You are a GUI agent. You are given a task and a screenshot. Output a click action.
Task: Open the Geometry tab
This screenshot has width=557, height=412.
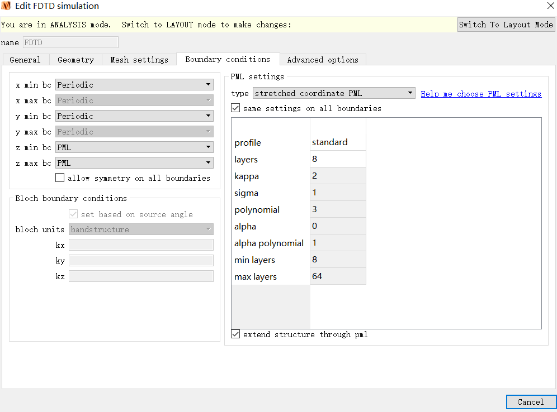tap(75, 60)
